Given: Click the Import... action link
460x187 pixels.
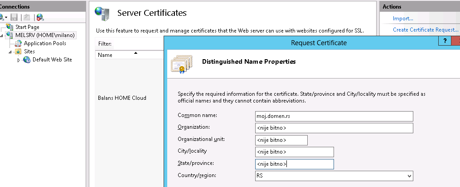Looking at the screenshot, I should 403,19.
